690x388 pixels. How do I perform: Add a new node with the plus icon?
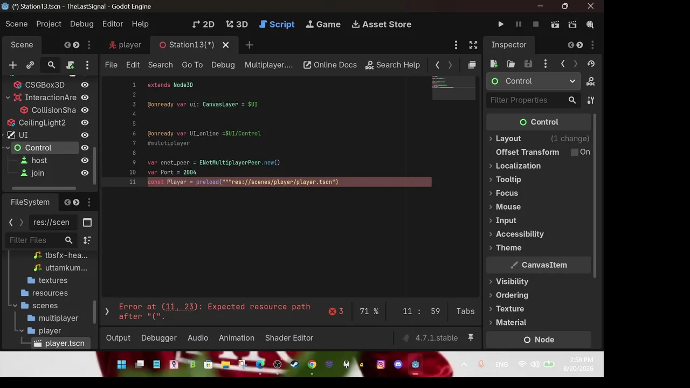(x=13, y=65)
